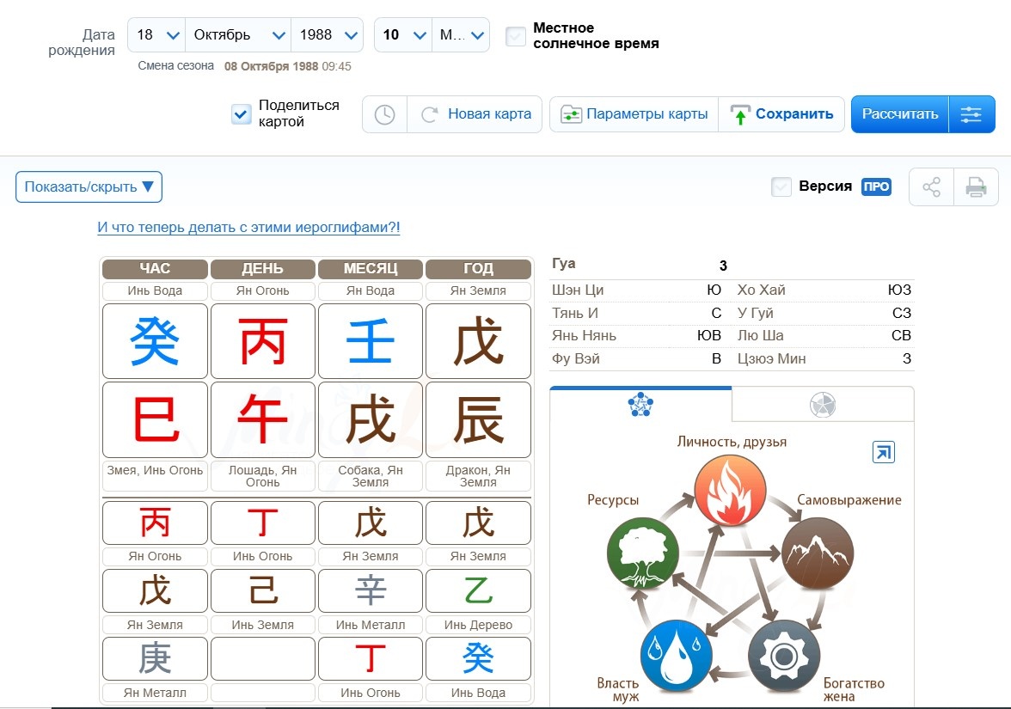Click the Новая карта button

475,115
